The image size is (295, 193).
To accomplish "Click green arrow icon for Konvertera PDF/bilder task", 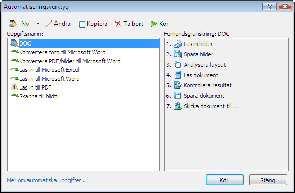I will point(15,61).
